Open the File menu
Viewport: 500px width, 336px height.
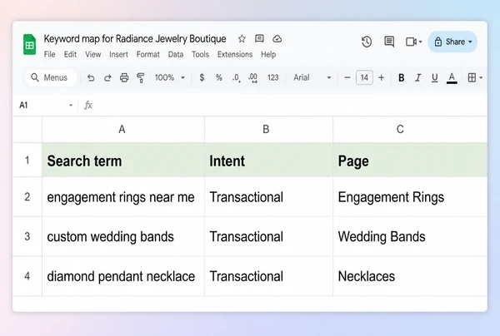tap(49, 54)
